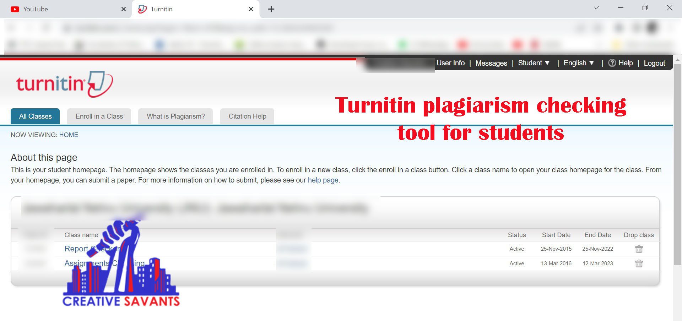Image resolution: width=682 pixels, height=321 pixels.
Task: Click the Logout link
Action: click(x=654, y=63)
